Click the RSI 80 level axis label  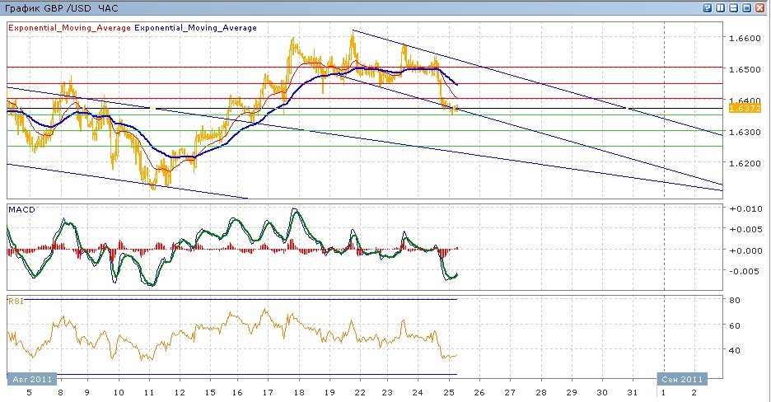click(x=736, y=301)
